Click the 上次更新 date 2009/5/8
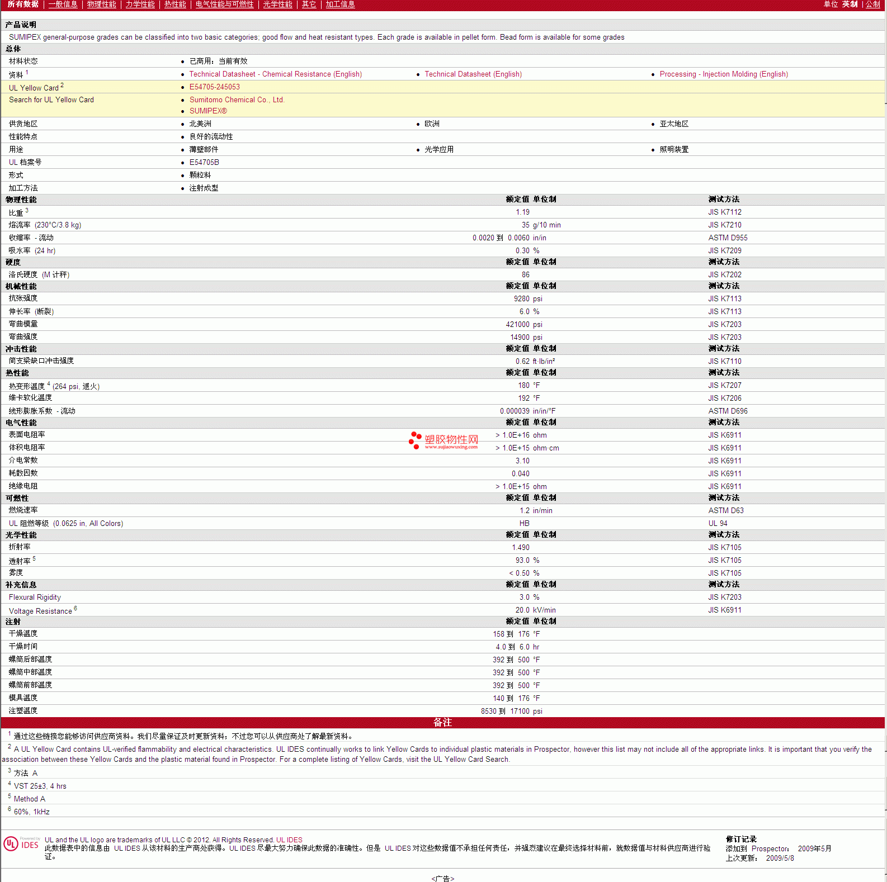Image resolution: width=887 pixels, height=882 pixels. click(780, 859)
